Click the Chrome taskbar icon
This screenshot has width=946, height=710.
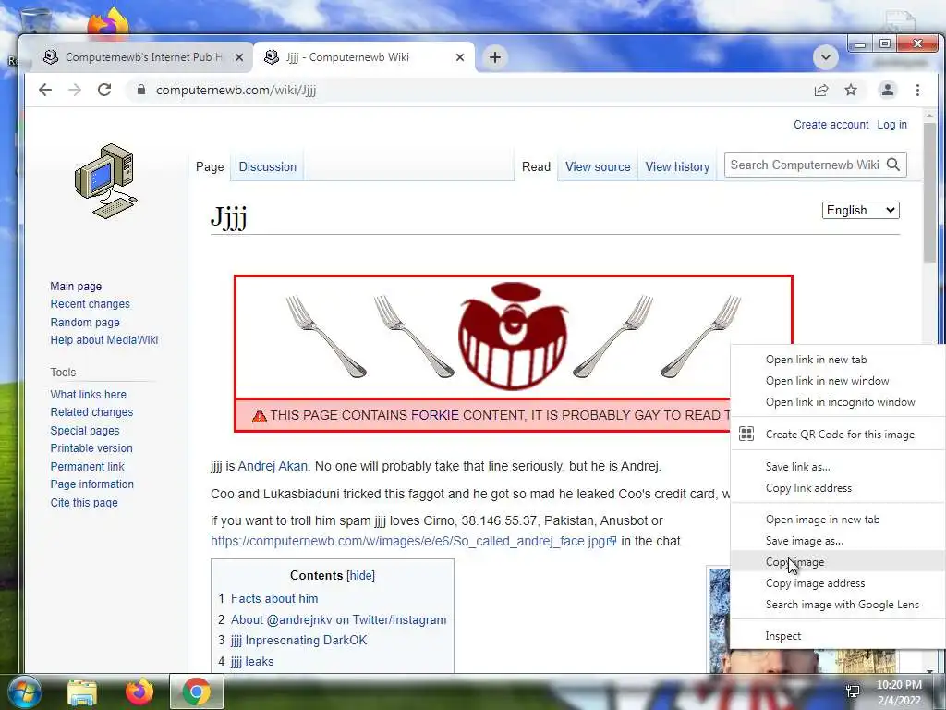click(x=197, y=692)
